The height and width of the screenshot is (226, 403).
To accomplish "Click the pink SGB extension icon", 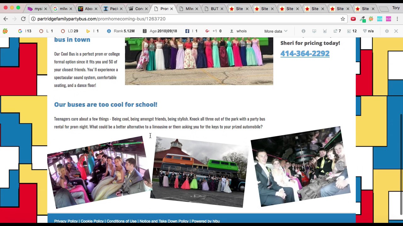I will click(389, 19).
